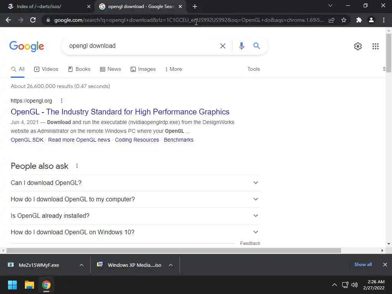392x294 pixels.
Task: Clear the search box with the X
Action: [x=223, y=46]
